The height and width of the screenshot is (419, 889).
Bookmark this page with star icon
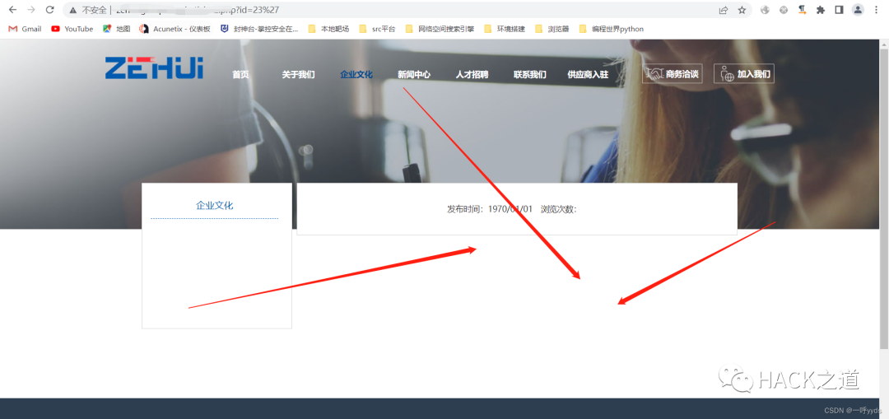click(742, 10)
